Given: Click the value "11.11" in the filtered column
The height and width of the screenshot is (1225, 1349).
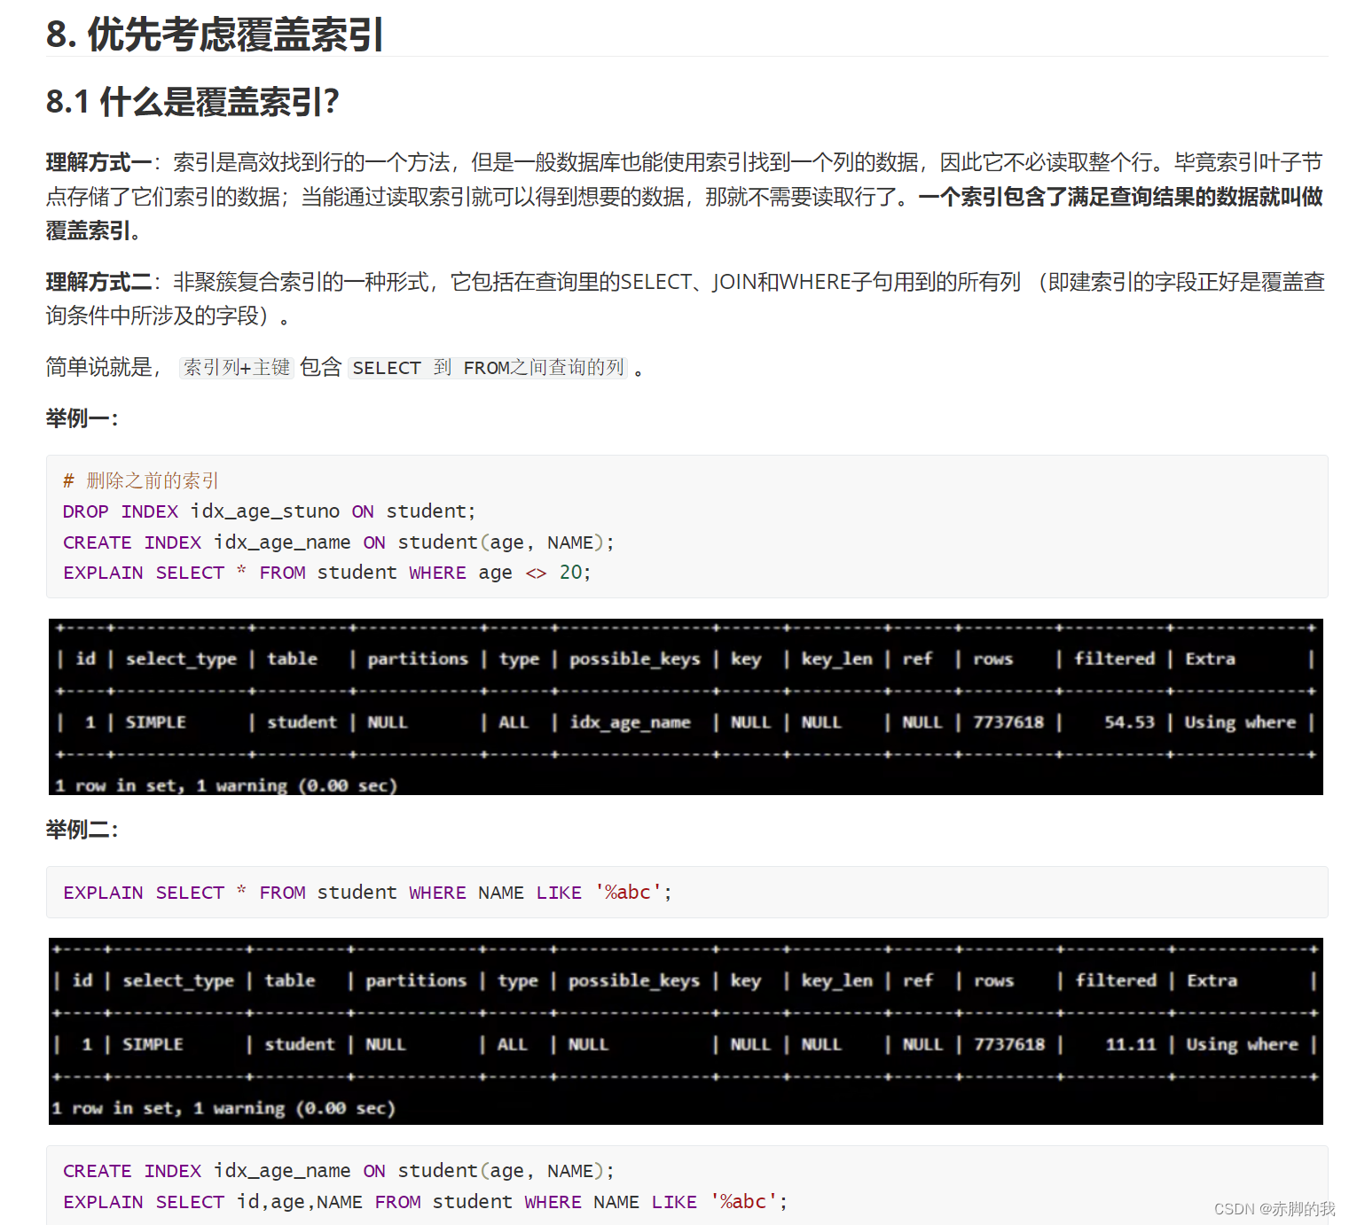Looking at the screenshot, I should pyautogui.click(x=1131, y=1044).
